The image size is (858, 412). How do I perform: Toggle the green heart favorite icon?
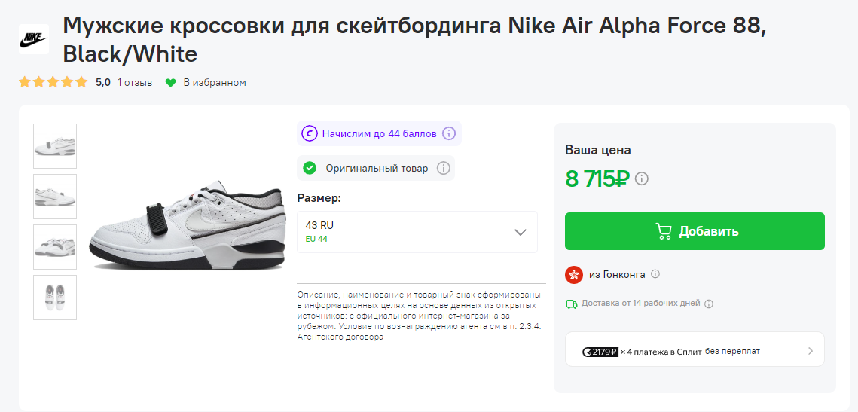170,82
